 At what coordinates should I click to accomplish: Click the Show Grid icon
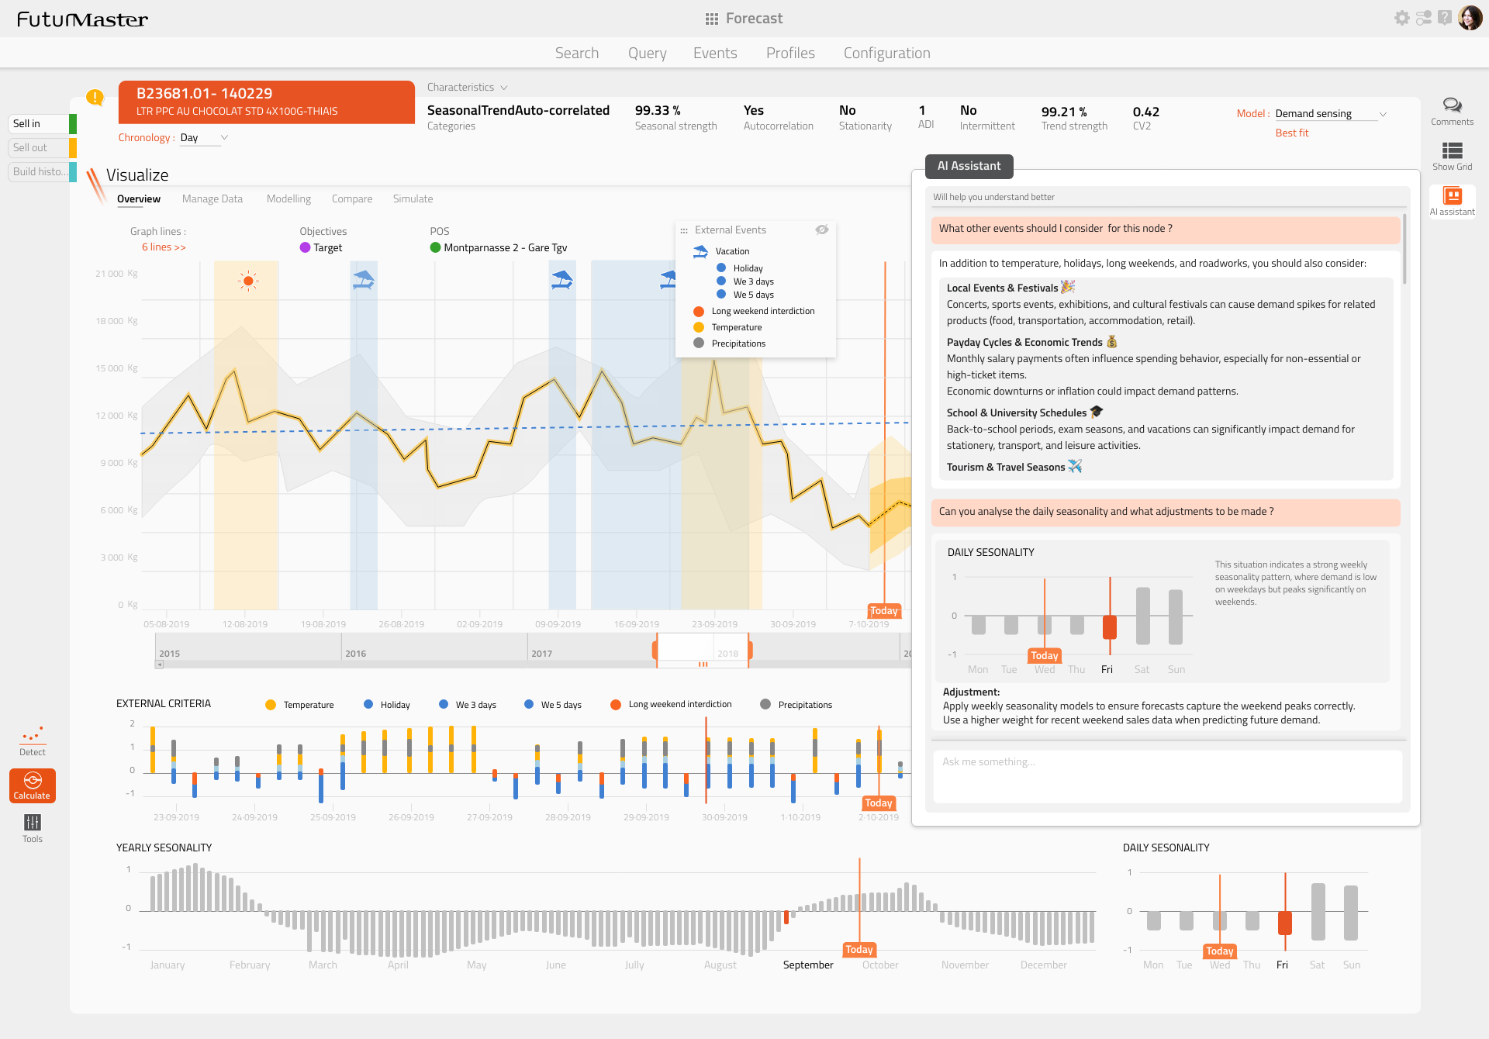tap(1452, 150)
